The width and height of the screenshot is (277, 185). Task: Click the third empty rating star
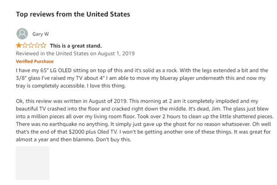coord(31,45)
